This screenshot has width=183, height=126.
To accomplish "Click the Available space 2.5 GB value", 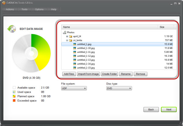I will pyautogui.click(x=45, y=88).
